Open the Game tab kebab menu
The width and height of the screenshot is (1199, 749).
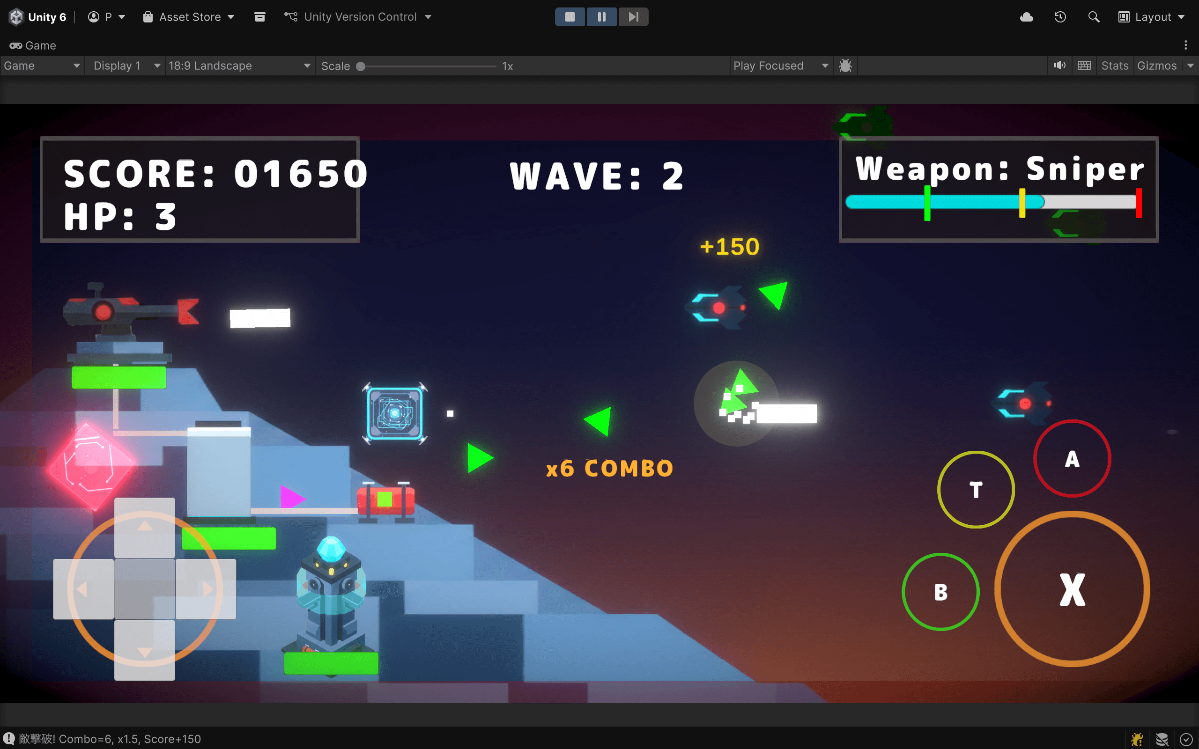(x=1185, y=45)
